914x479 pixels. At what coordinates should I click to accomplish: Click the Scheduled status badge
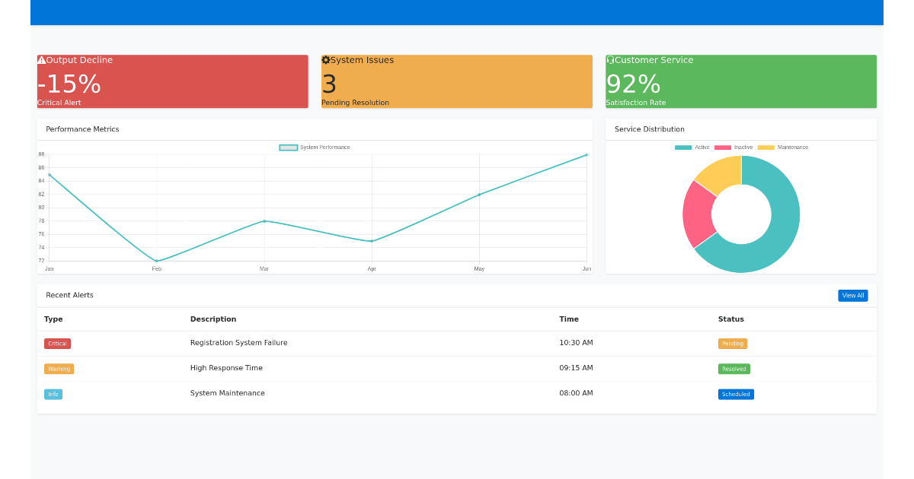[x=736, y=394]
